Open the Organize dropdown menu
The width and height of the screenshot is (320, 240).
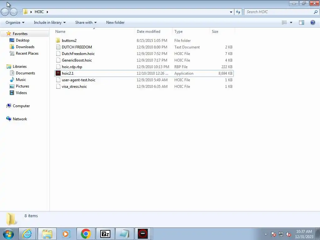tap(15, 22)
